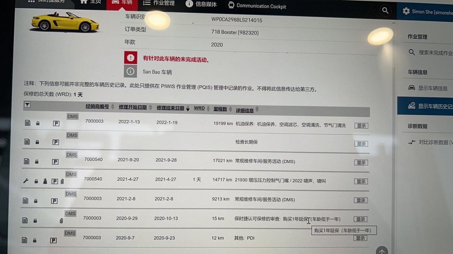Image resolution: width=453 pixels, height=254 pixels.
Task: Click 显示 for the 2021-4-27 row
Action: tap(361, 181)
